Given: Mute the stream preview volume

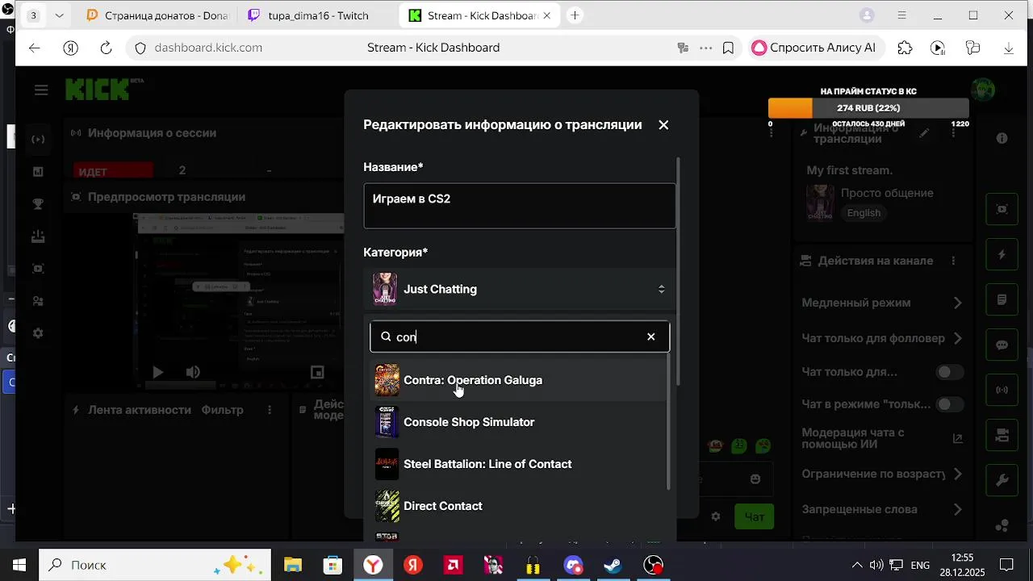Looking at the screenshot, I should pos(193,372).
